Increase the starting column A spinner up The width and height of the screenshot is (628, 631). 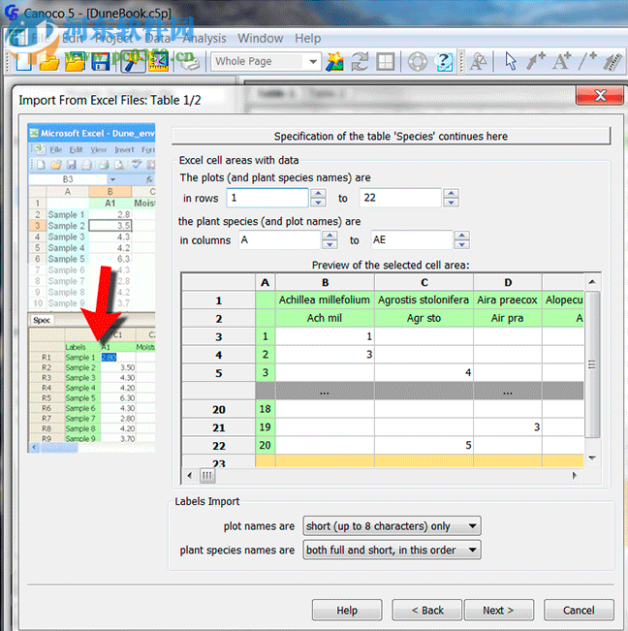click(x=330, y=235)
